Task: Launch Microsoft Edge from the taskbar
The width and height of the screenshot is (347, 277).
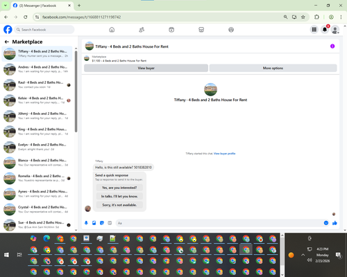Action: (x=46, y=238)
